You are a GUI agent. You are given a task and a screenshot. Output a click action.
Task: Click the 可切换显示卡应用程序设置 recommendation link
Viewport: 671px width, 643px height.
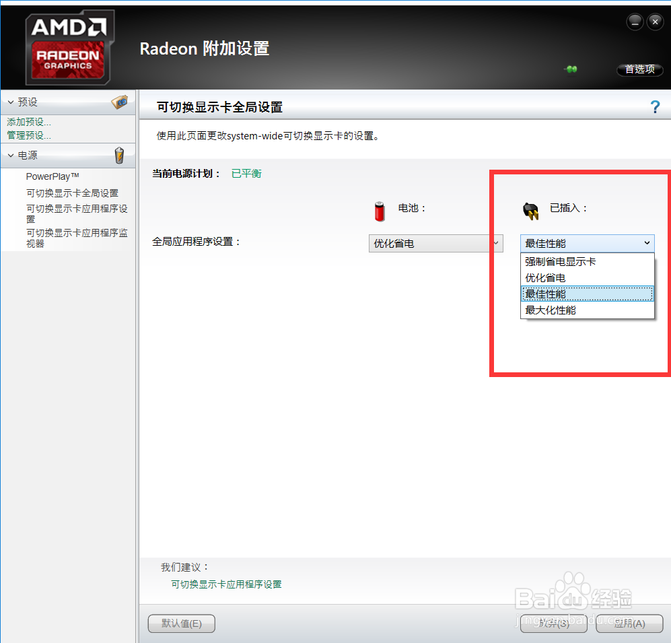pyautogui.click(x=225, y=585)
